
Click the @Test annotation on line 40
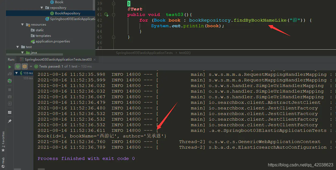tap(135, 9)
